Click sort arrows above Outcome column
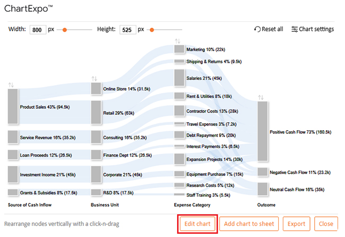The width and height of the screenshot is (345, 237). tap(261, 97)
